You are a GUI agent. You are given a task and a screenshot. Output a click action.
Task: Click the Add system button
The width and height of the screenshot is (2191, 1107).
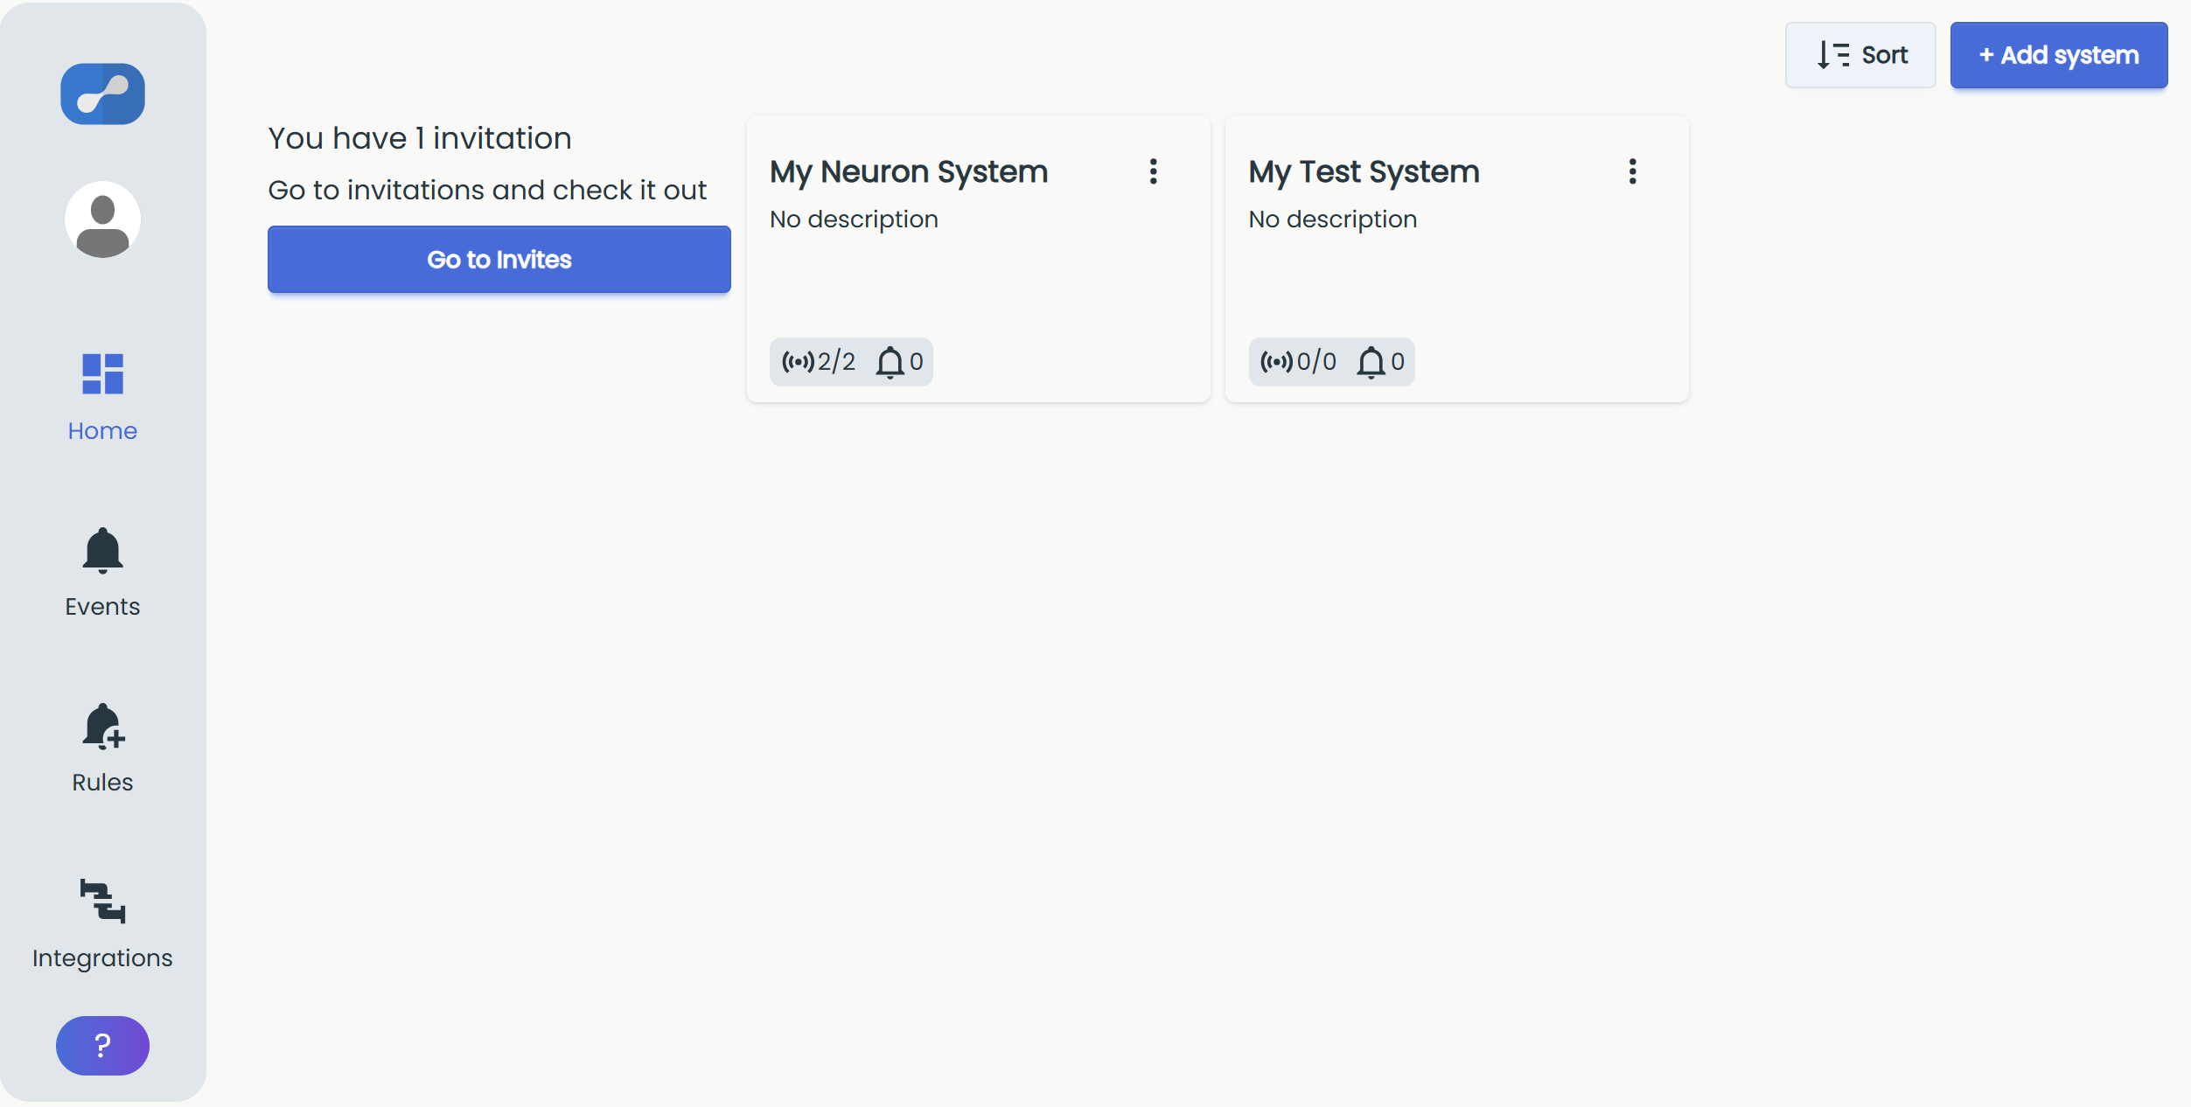coord(2059,55)
